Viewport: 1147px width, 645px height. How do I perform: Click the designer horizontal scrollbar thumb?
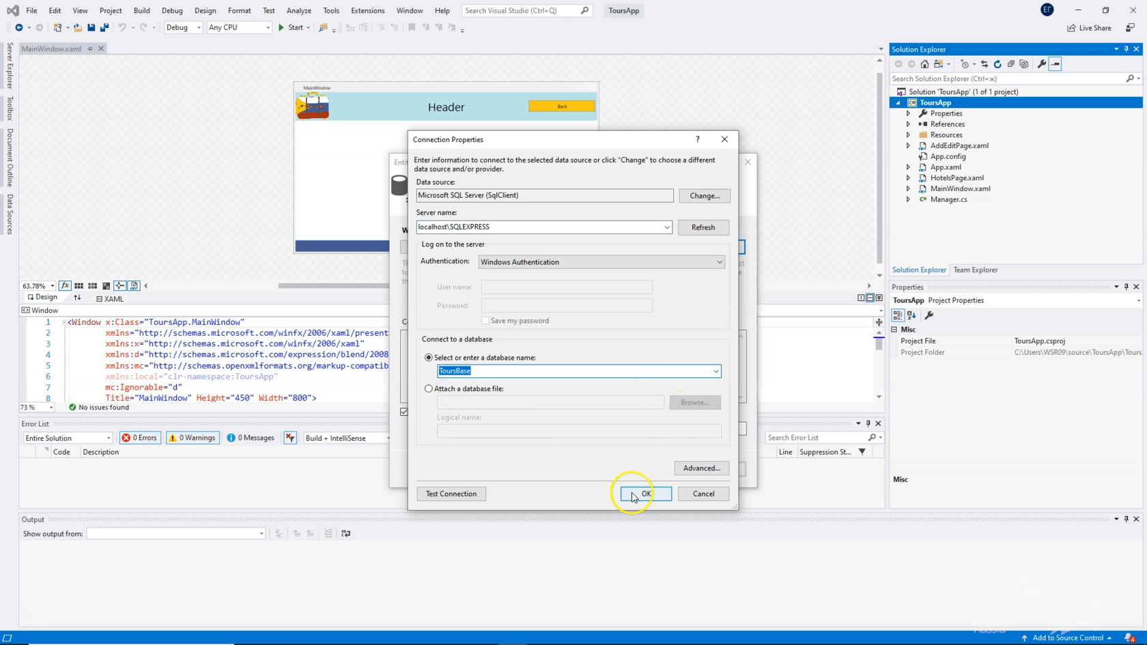click(333, 286)
